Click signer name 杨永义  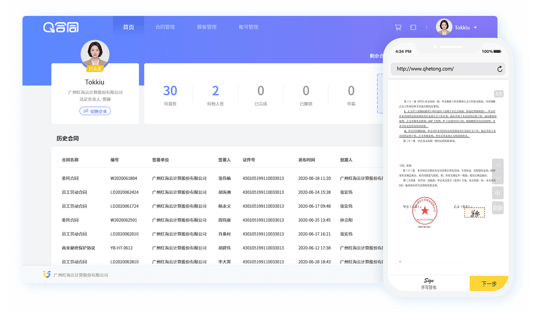pos(225,206)
